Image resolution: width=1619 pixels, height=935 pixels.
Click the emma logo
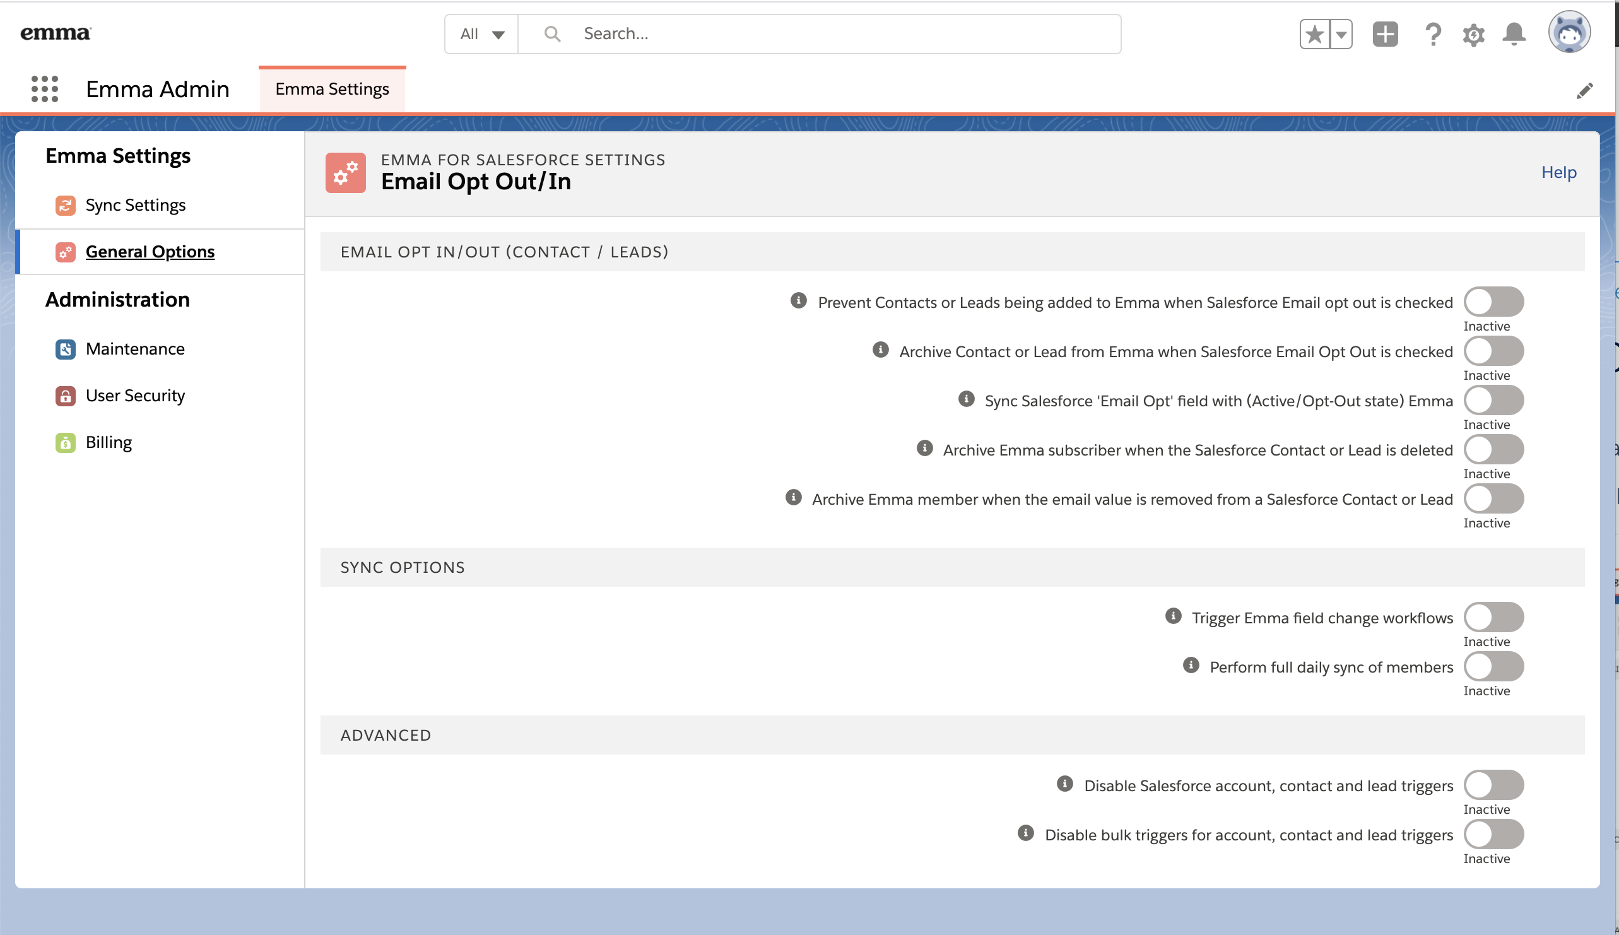click(56, 33)
